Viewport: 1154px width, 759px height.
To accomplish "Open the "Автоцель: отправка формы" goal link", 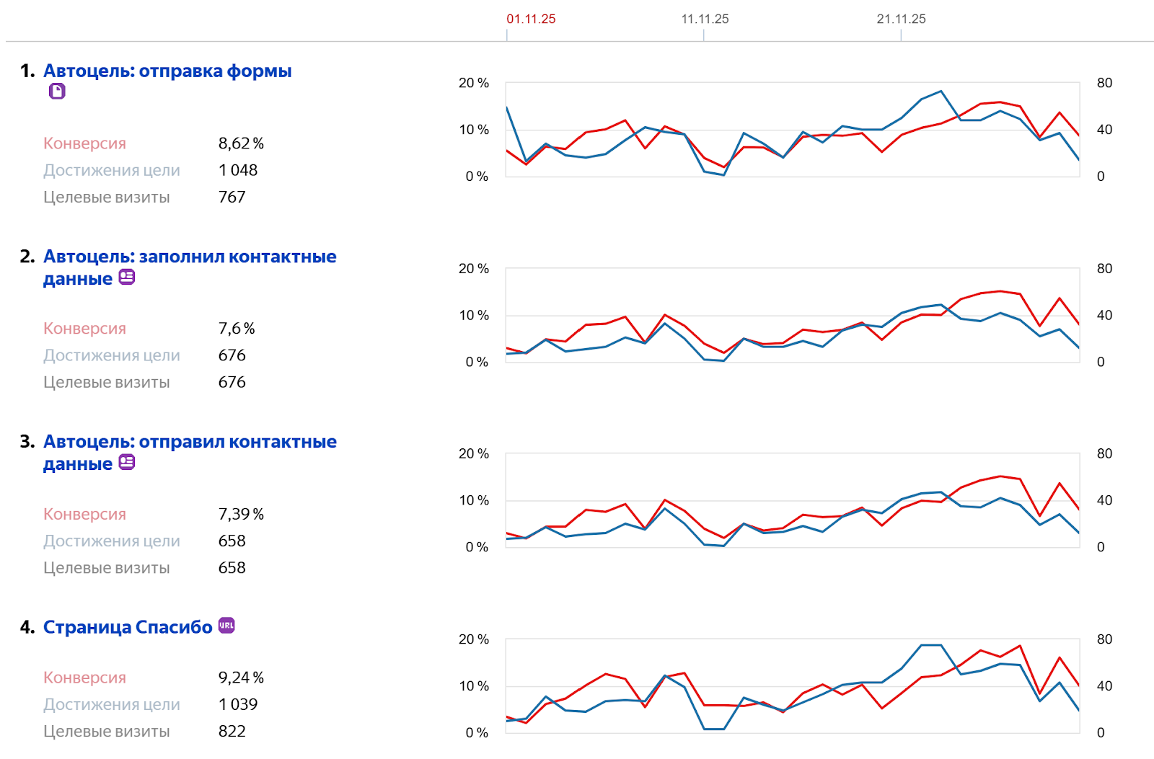I will pos(167,71).
